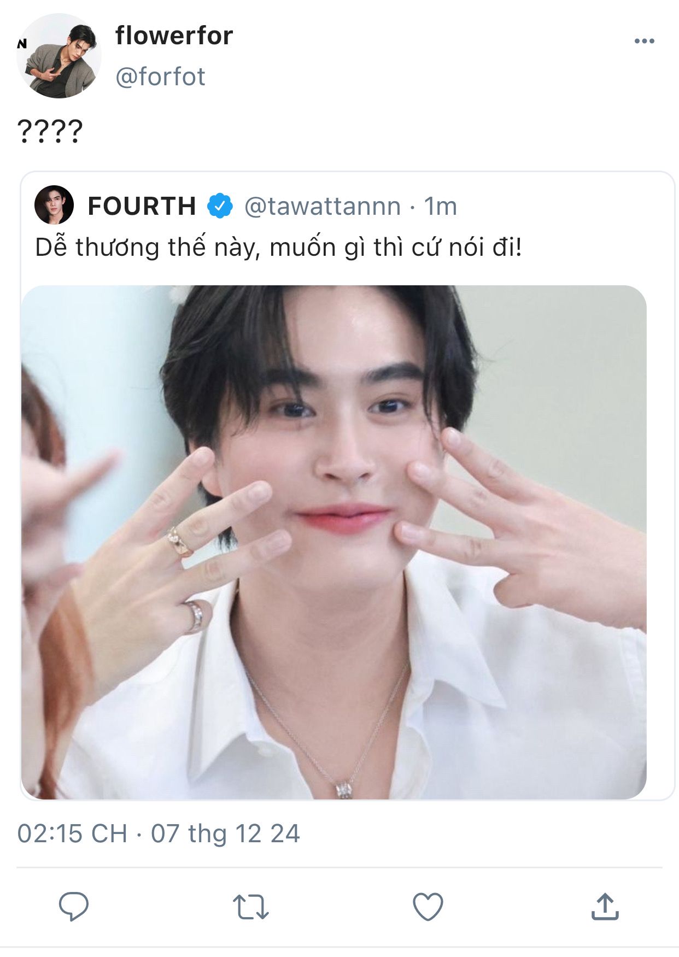Viewport: 679px width, 957px height.
Task: Click the 02:15 CH time stamp
Action: point(72,834)
